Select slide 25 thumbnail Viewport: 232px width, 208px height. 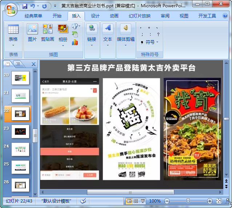coord(20,167)
